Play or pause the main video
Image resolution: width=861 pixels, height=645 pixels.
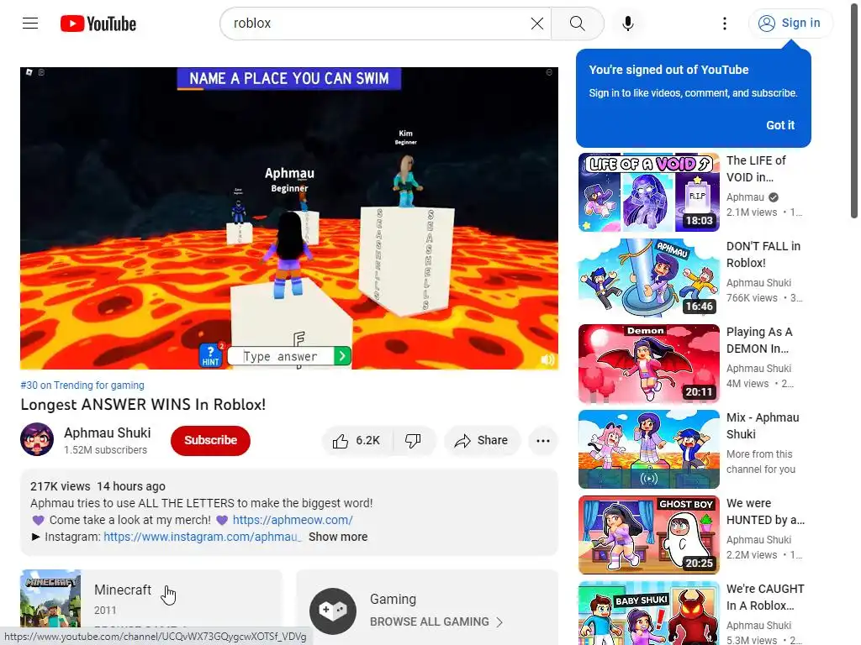(x=289, y=218)
